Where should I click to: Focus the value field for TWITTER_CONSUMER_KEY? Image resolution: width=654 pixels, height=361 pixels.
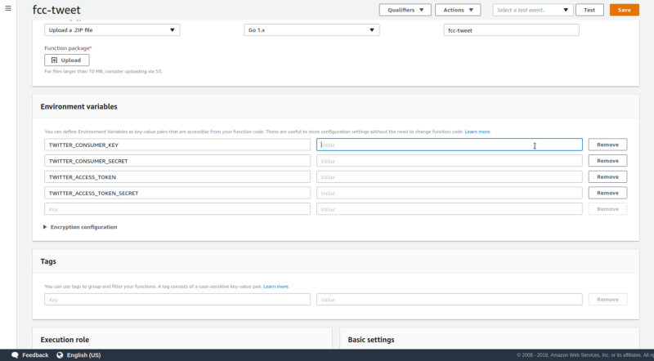pos(449,145)
